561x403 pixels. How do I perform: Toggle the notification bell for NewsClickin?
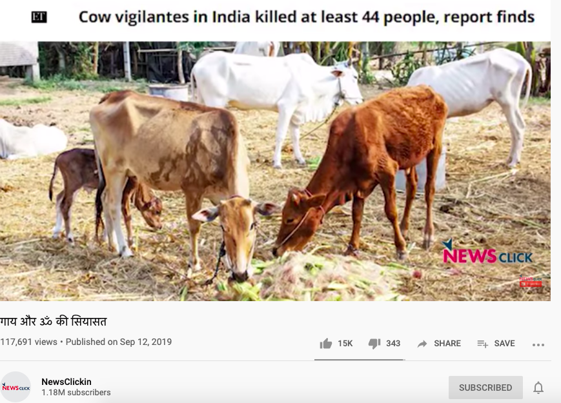[x=538, y=388]
